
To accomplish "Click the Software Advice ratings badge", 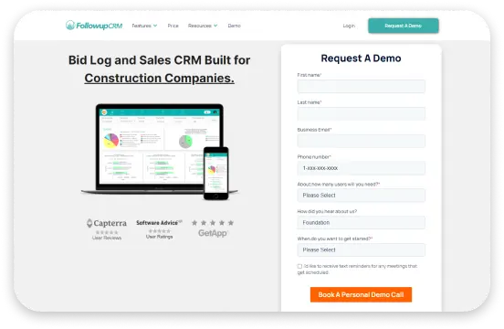I will 159,229.
